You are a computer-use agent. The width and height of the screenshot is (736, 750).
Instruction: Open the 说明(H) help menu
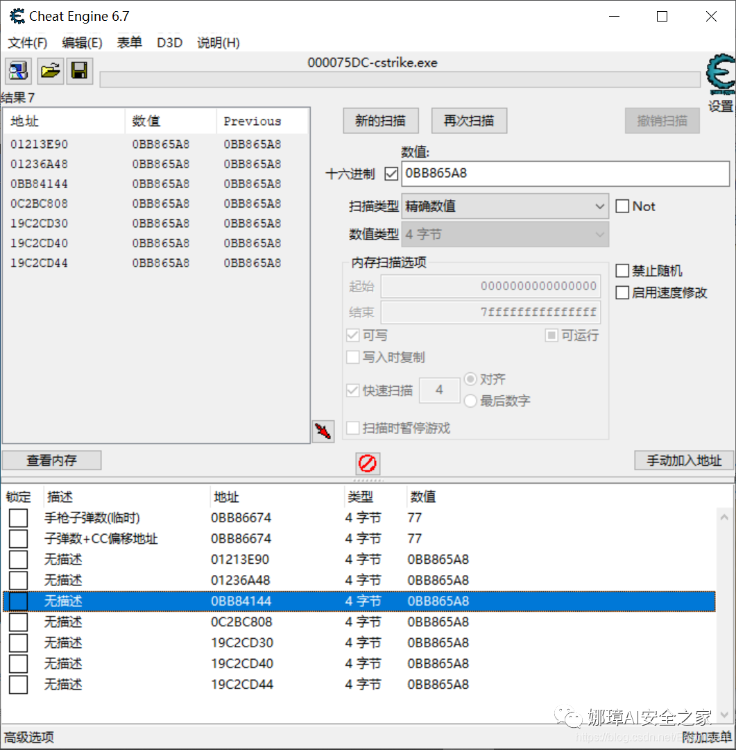(219, 43)
